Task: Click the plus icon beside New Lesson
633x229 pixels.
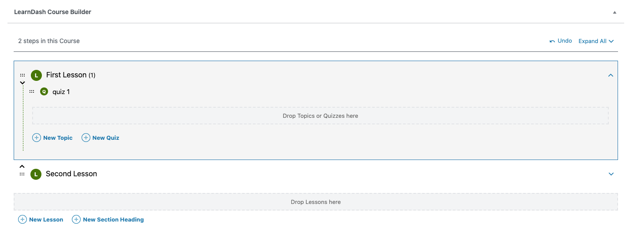Action: click(x=22, y=219)
